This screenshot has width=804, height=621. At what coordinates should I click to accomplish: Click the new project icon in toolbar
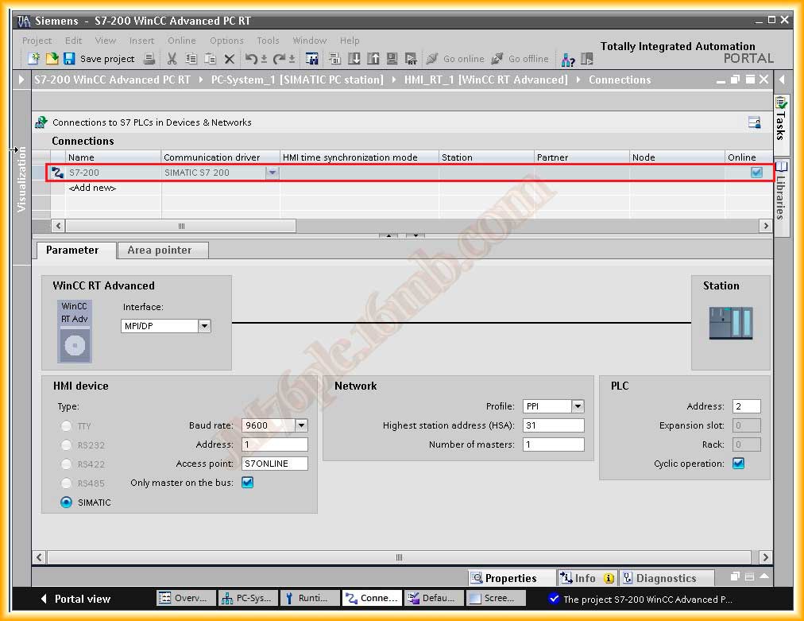pyautogui.click(x=33, y=59)
